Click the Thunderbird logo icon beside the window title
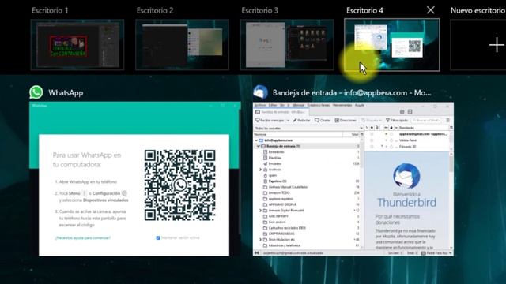The width and height of the screenshot is (506, 284). 260,92
